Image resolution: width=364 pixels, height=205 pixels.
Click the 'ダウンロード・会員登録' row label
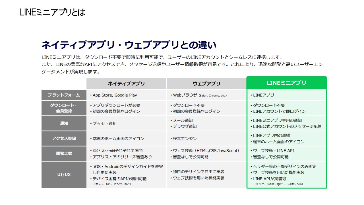(64, 108)
